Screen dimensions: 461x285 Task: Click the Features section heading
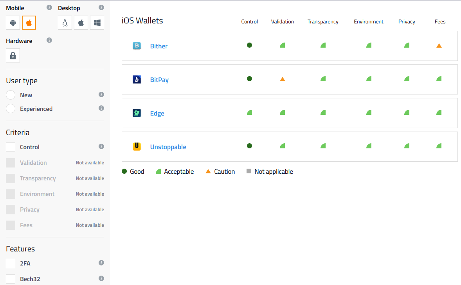(x=20, y=249)
